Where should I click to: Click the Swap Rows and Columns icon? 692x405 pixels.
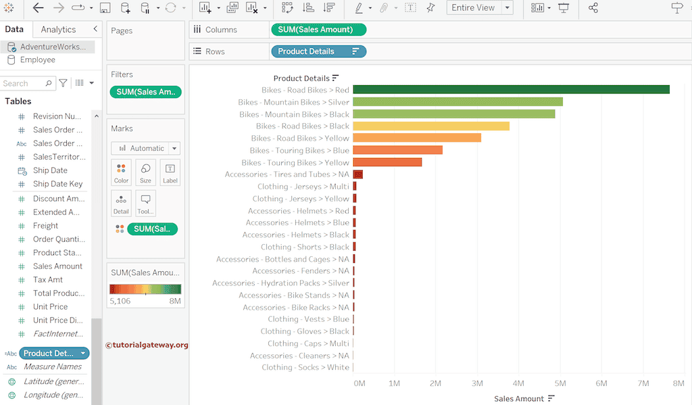click(287, 8)
